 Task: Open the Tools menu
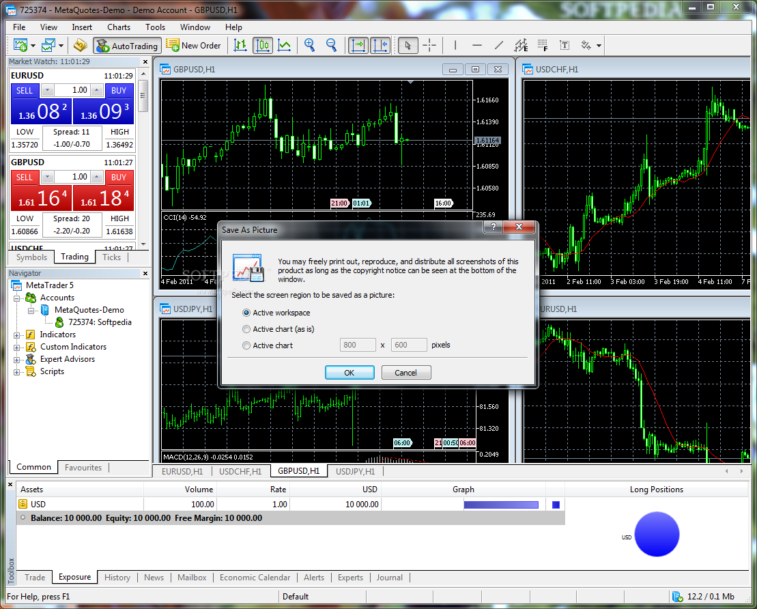pos(156,27)
